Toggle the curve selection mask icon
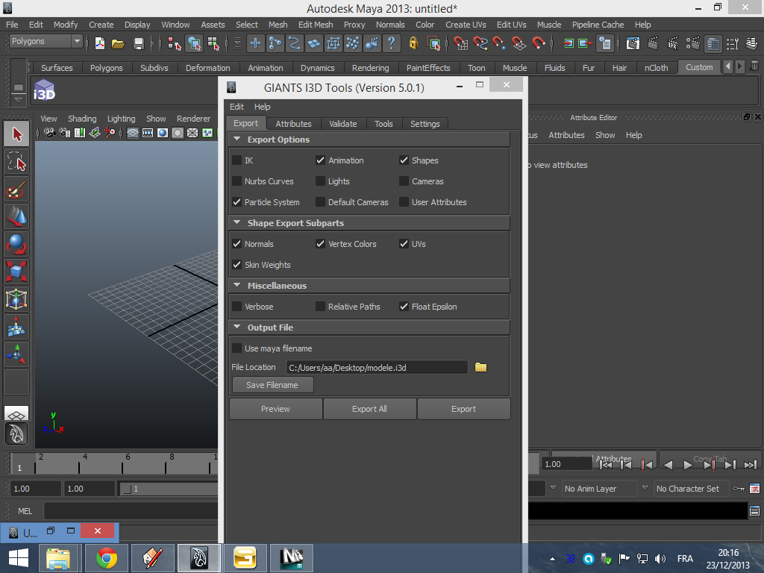 294,43
